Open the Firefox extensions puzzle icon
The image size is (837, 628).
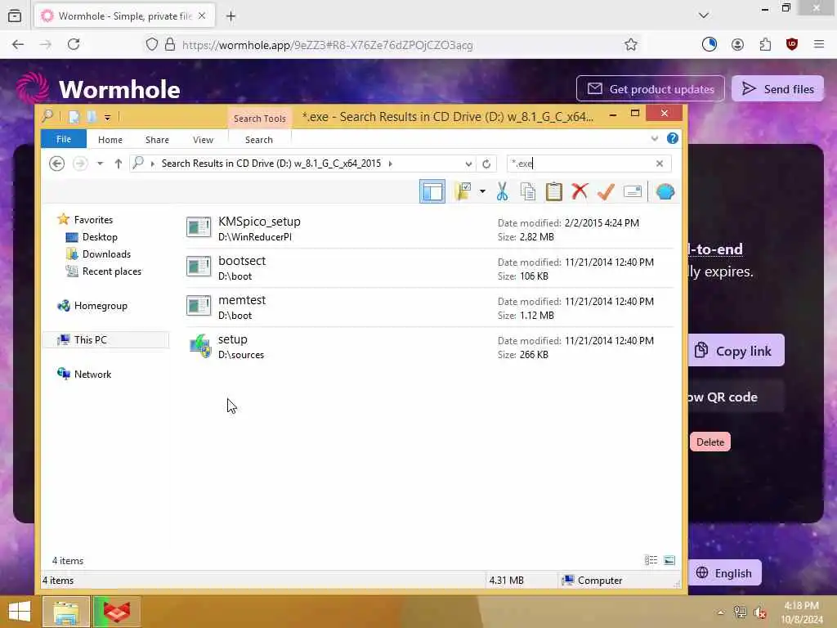[765, 45]
